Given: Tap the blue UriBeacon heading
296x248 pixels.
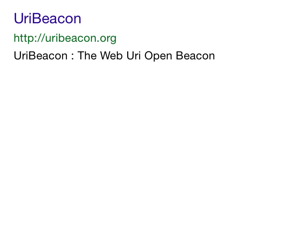Looking at the screenshot, I should click(47, 18).
